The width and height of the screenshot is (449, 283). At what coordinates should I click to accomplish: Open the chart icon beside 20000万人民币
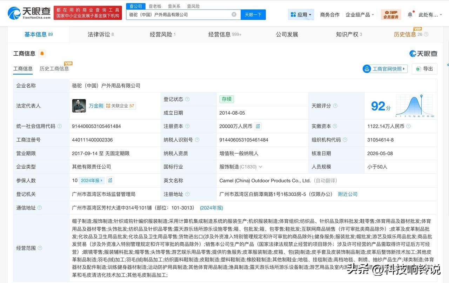[x=258, y=126]
